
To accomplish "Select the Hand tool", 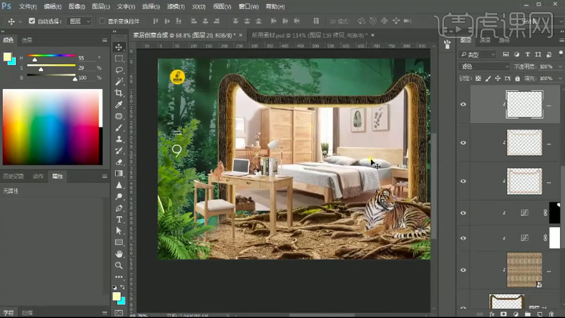I will point(119,254).
